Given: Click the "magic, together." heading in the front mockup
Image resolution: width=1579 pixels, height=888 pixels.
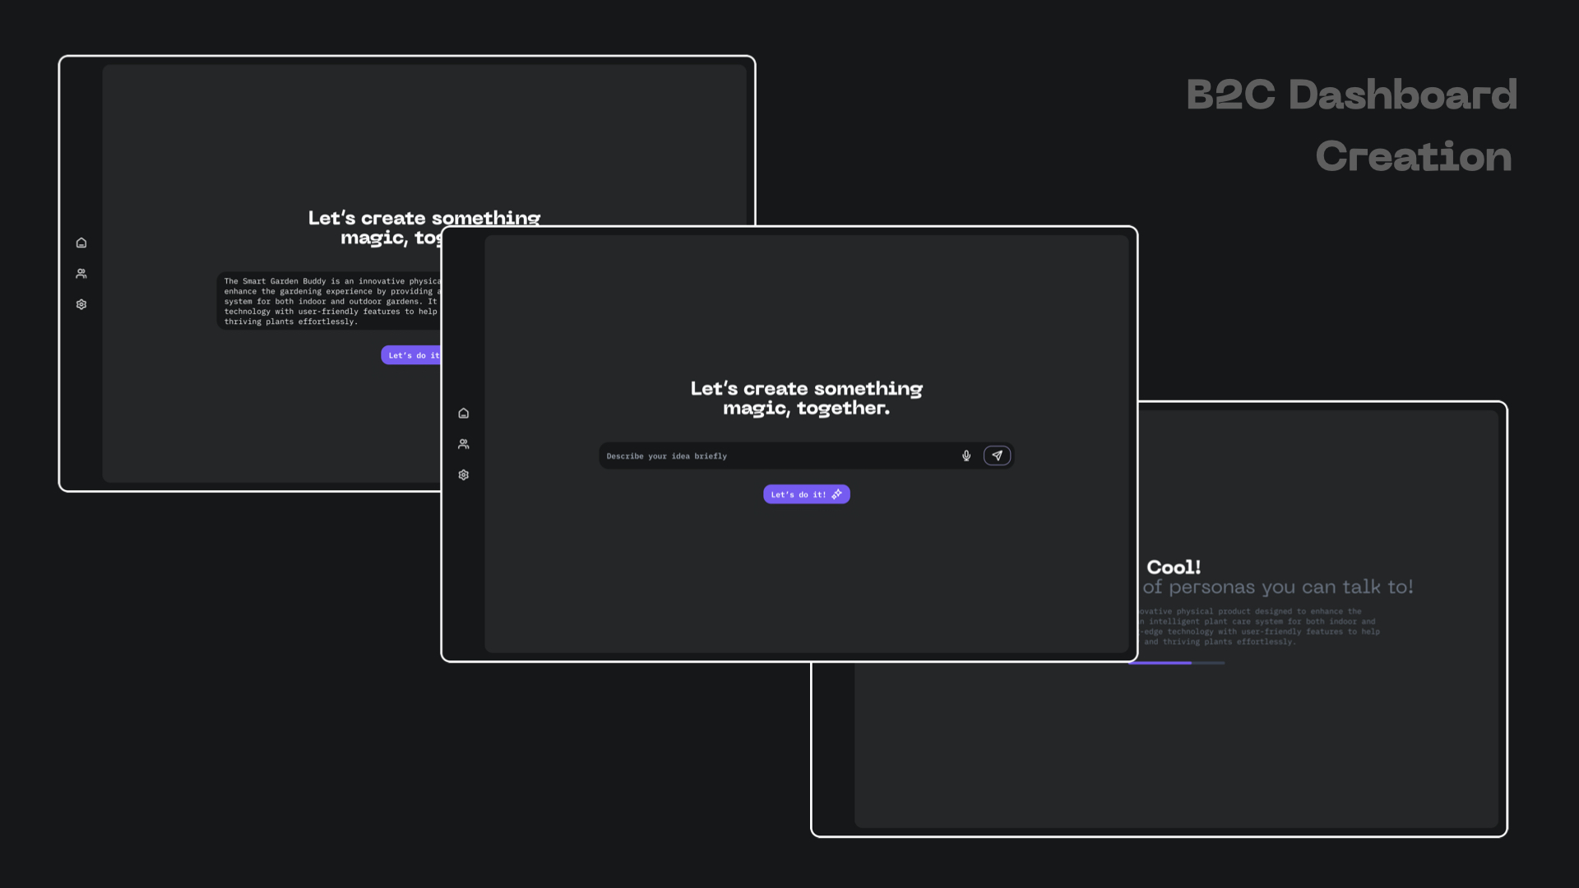Looking at the screenshot, I should click(x=806, y=409).
